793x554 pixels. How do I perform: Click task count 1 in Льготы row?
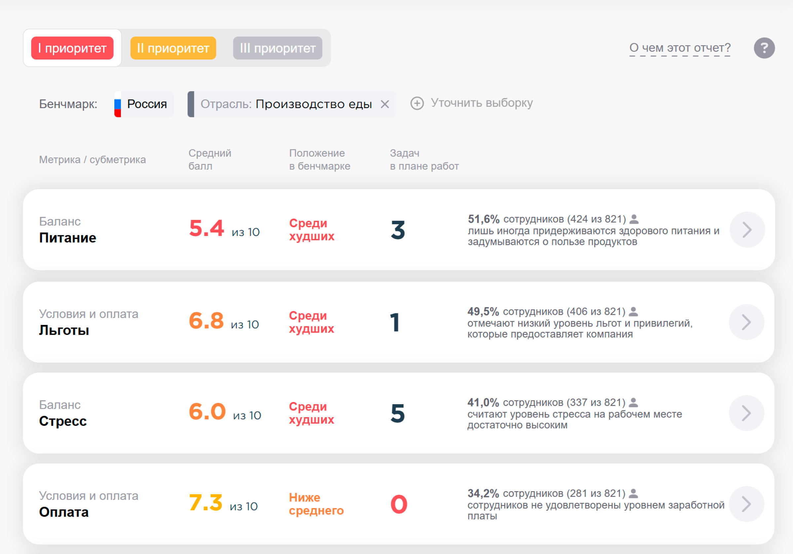pos(395,322)
